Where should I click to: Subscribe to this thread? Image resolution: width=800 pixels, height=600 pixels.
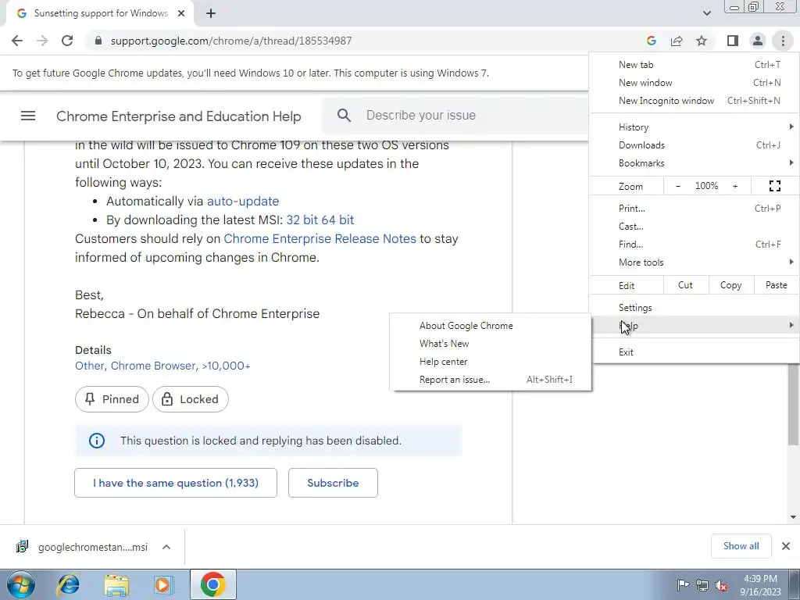tap(333, 483)
